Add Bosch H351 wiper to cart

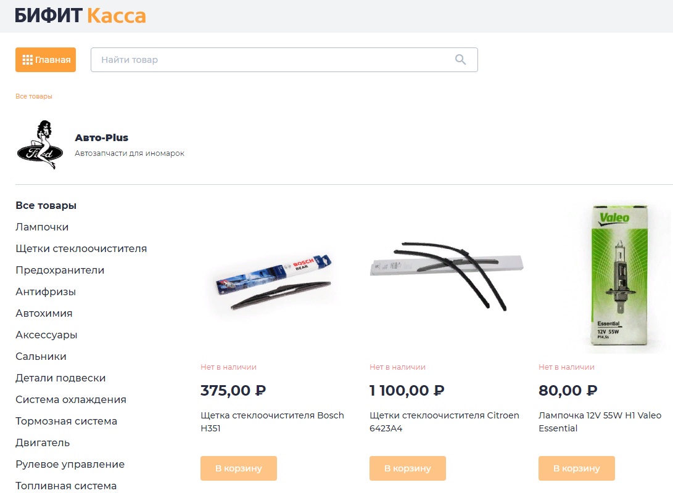pyautogui.click(x=238, y=468)
